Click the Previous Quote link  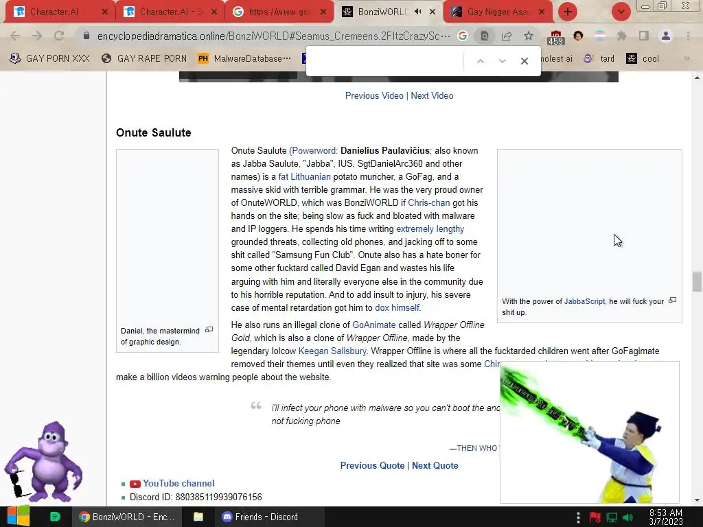[372, 465]
